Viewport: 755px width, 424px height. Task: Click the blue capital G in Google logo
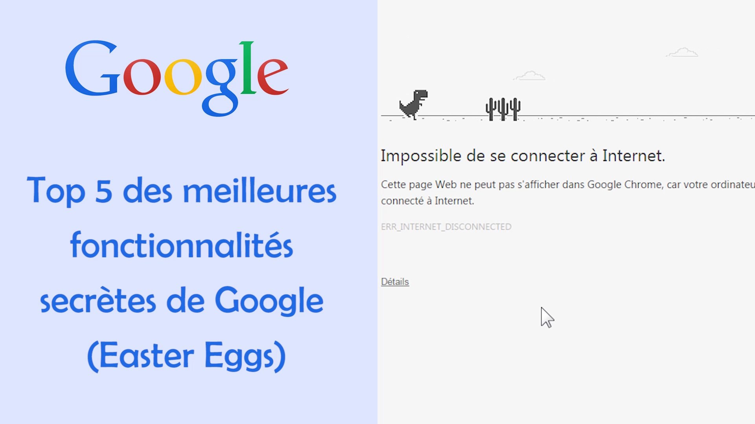pos(92,68)
